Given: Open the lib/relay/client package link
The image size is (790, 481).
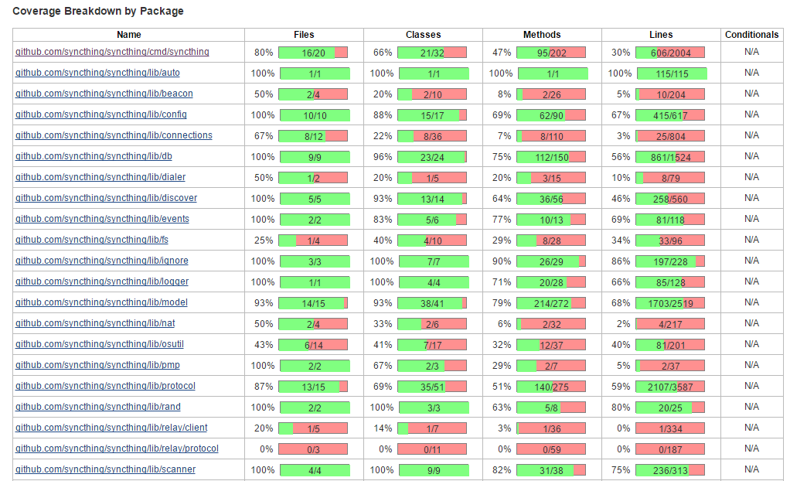Looking at the screenshot, I should pyautogui.click(x=111, y=428).
